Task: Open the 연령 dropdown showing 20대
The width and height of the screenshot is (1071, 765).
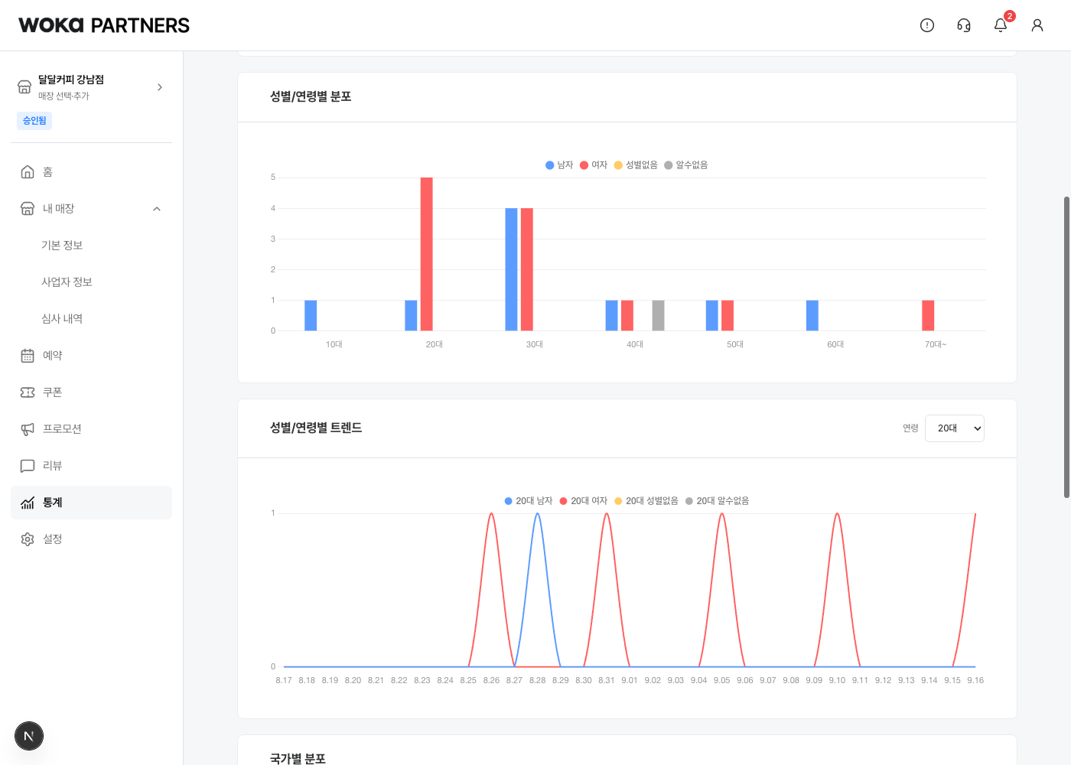Action: (955, 428)
